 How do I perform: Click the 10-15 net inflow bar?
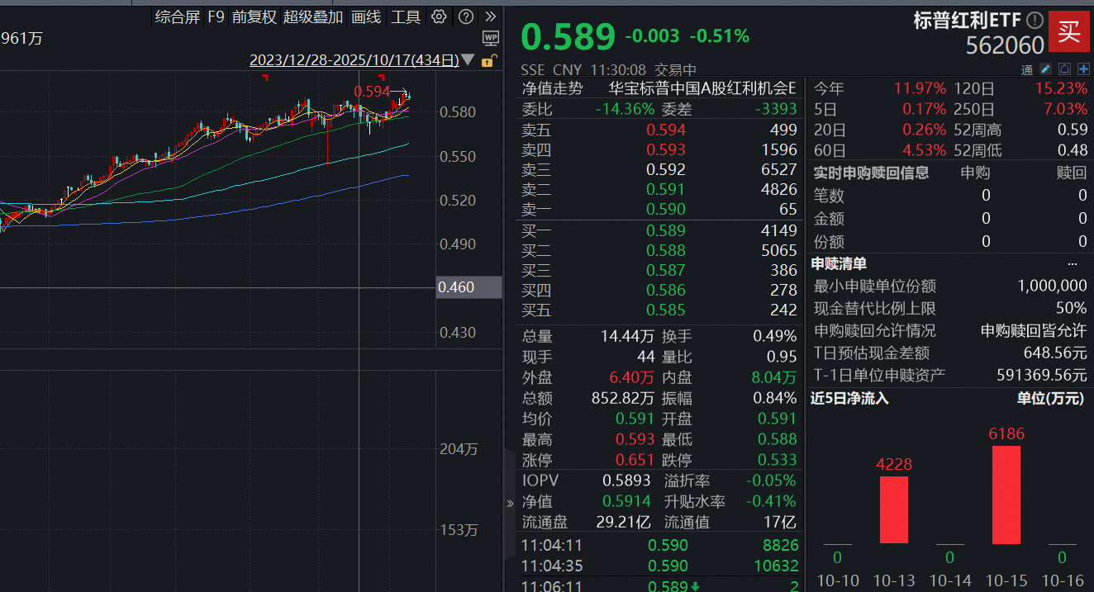1006,495
